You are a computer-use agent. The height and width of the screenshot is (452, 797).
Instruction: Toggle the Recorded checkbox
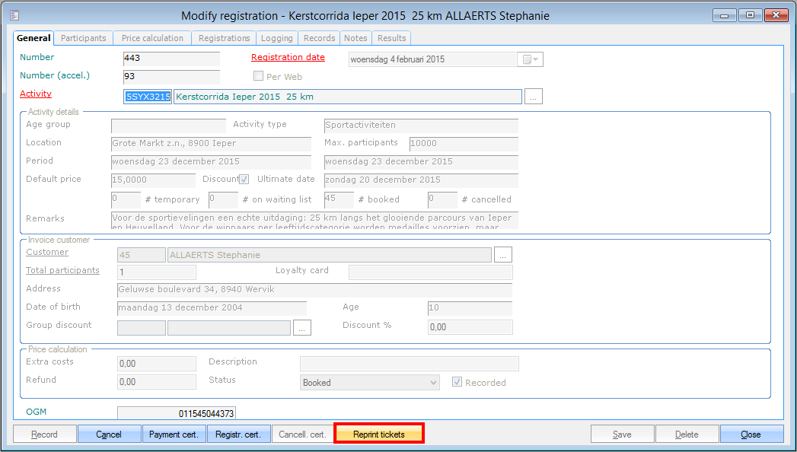(457, 383)
